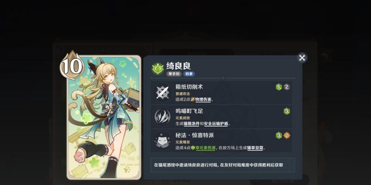371x185 pixels.
Task: Click the 稻妻 region tag
Action: point(189,74)
